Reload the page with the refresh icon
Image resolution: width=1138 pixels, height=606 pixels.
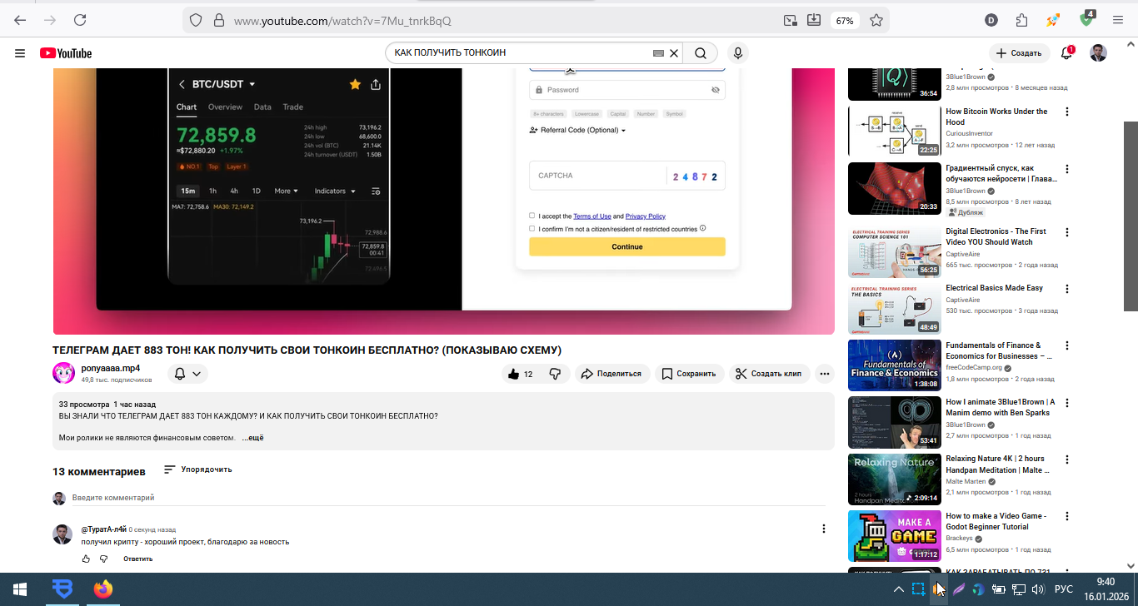coord(80,20)
